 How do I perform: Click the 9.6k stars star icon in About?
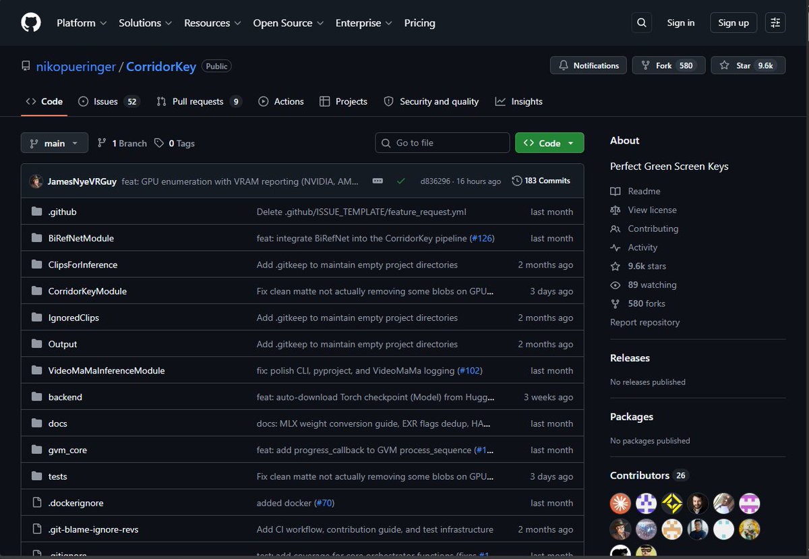(615, 266)
